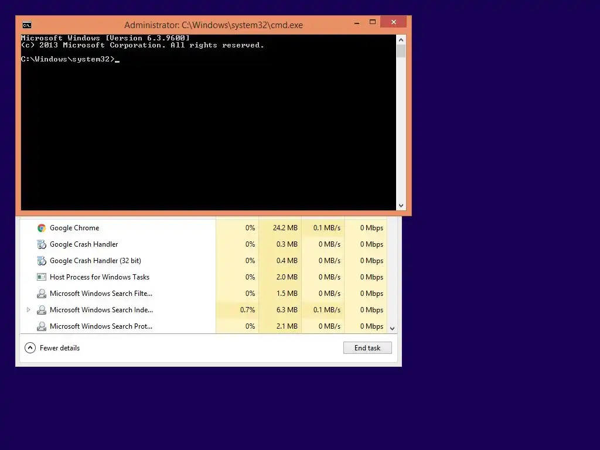Click Task Manager list scroll down arrow

coord(392,328)
